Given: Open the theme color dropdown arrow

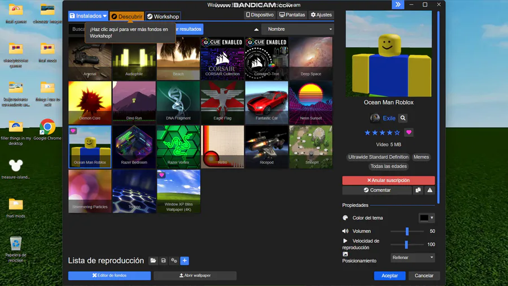Looking at the screenshot, I should tap(432, 218).
